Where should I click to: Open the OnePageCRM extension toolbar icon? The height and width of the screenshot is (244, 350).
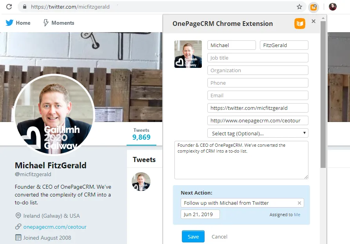[314, 7]
